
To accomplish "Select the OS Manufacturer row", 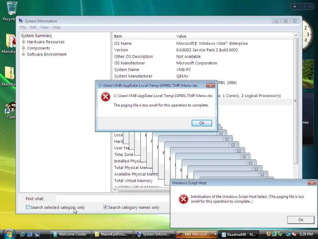I will click(203, 63).
